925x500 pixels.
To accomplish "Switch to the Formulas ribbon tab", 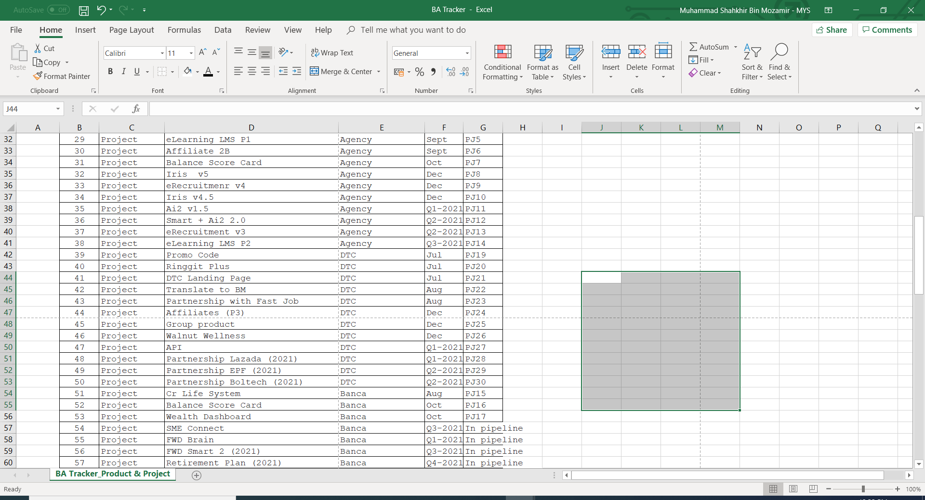I will [x=184, y=30].
